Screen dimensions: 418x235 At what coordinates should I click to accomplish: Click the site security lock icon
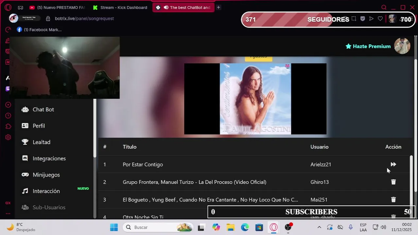(x=48, y=19)
